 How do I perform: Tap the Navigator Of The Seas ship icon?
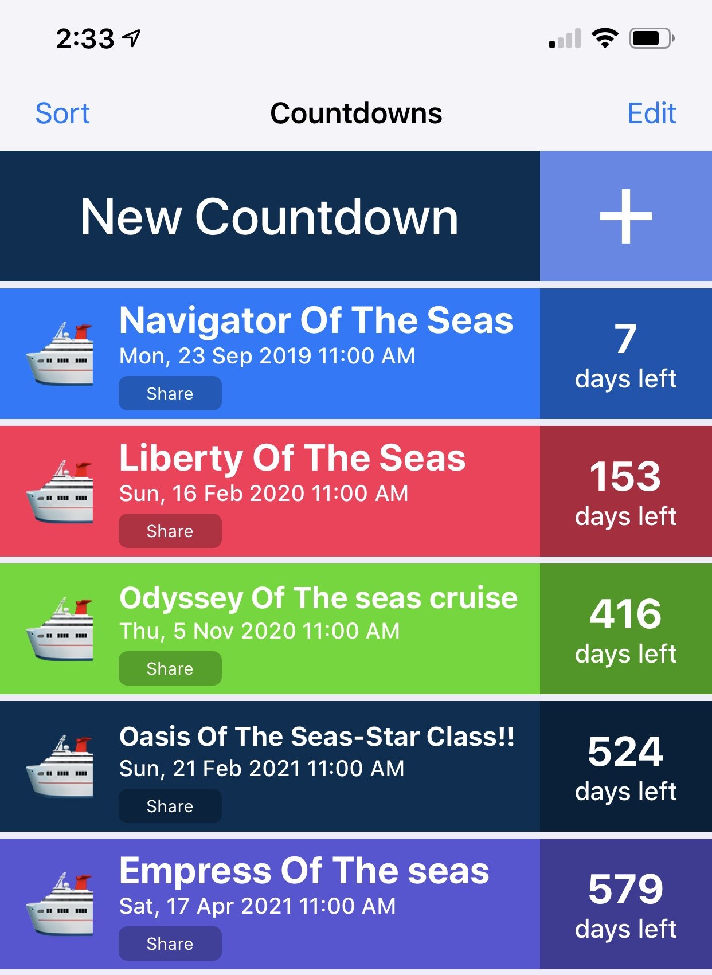click(60, 354)
